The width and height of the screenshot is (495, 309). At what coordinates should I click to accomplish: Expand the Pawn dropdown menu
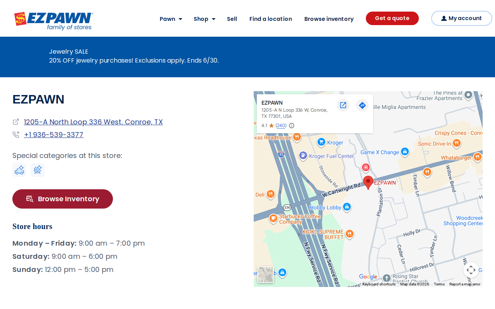171,19
